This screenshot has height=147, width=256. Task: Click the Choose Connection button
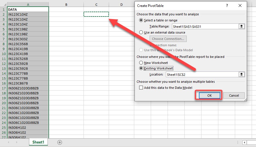[168, 39]
